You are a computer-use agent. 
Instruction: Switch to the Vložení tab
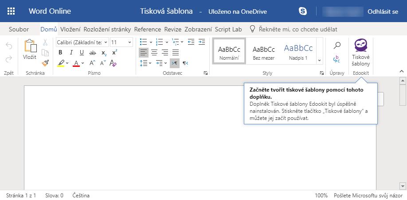(70, 29)
